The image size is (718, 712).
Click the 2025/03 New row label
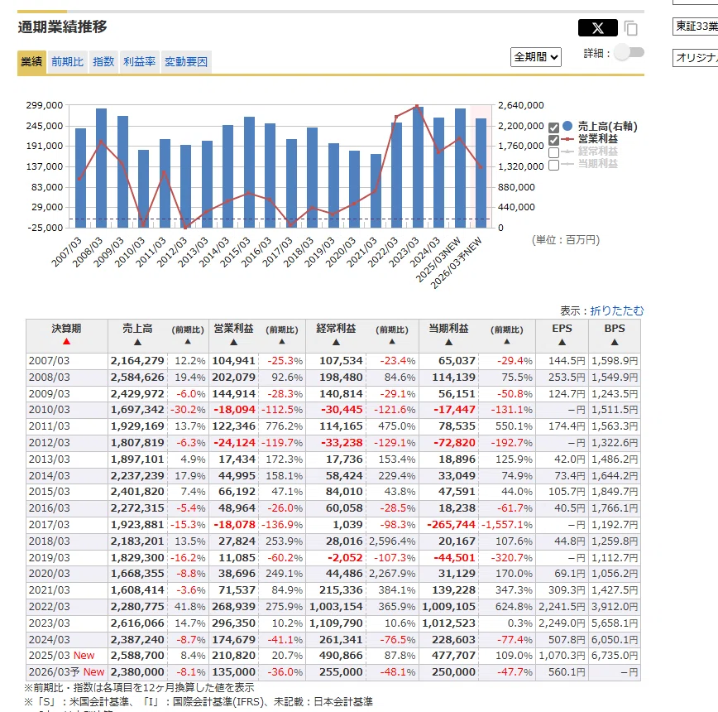tap(61, 656)
